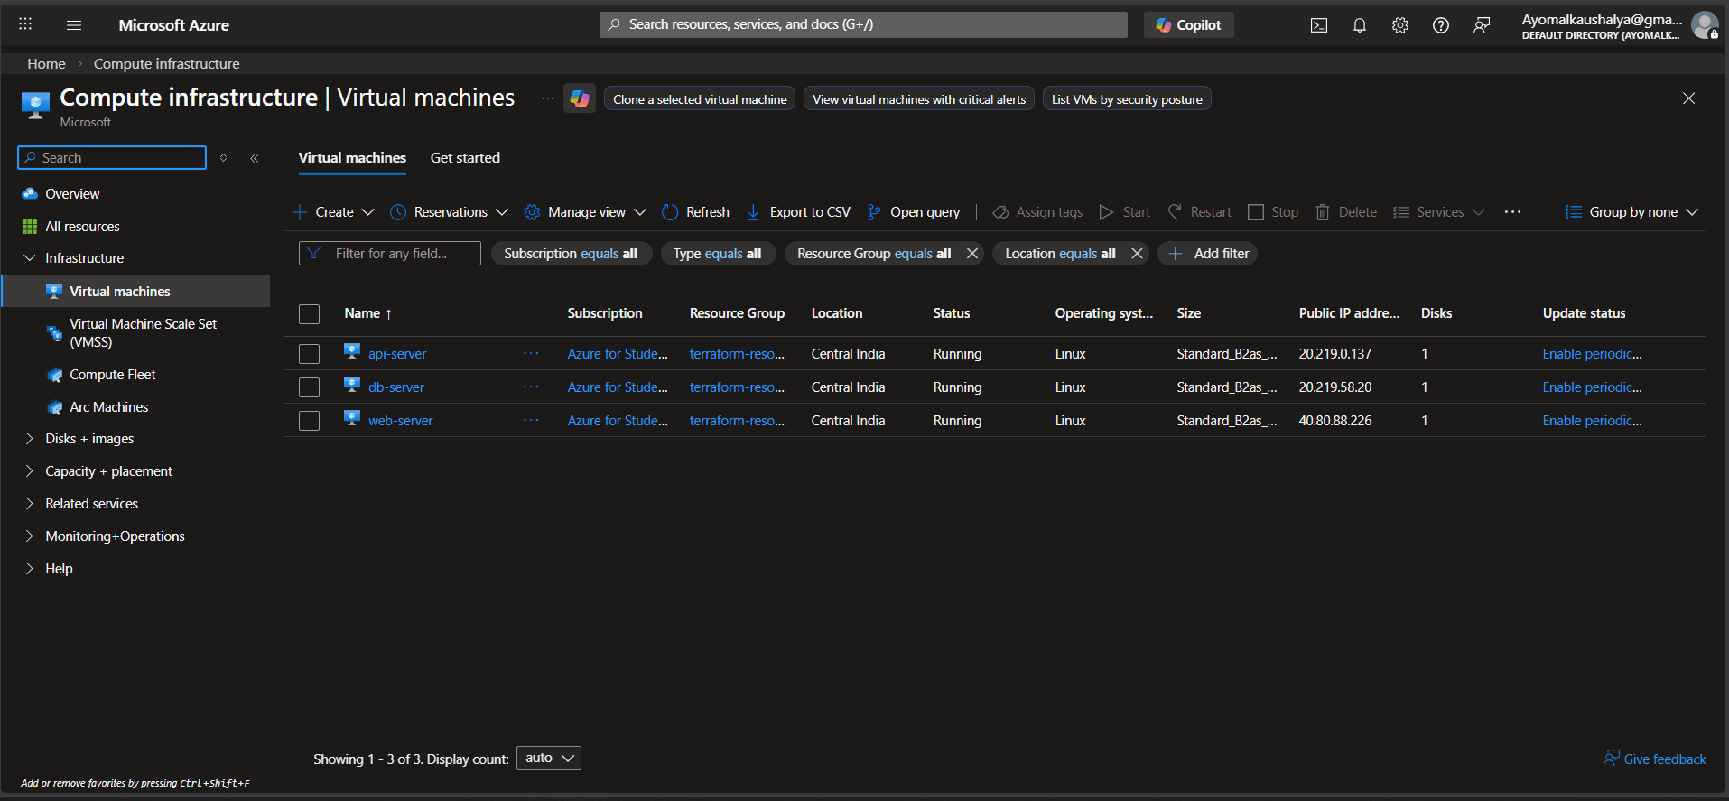
Task: Click the Copilot button in the top bar
Action: pyautogui.click(x=1188, y=25)
